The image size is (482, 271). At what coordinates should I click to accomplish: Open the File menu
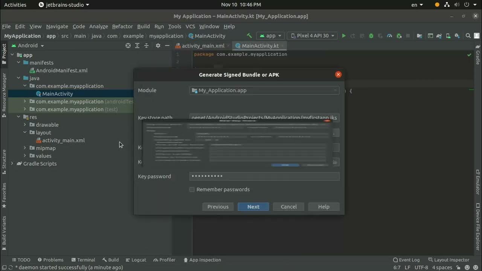pyautogui.click(x=6, y=26)
